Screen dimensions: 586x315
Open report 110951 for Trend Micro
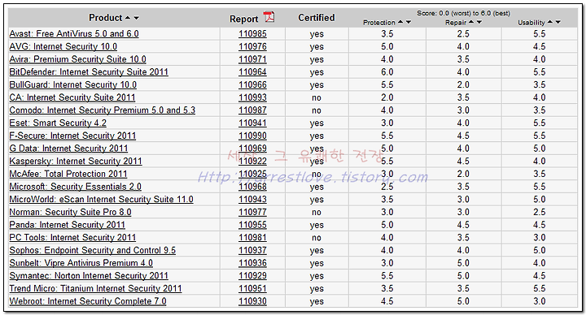[x=252, y=288]
